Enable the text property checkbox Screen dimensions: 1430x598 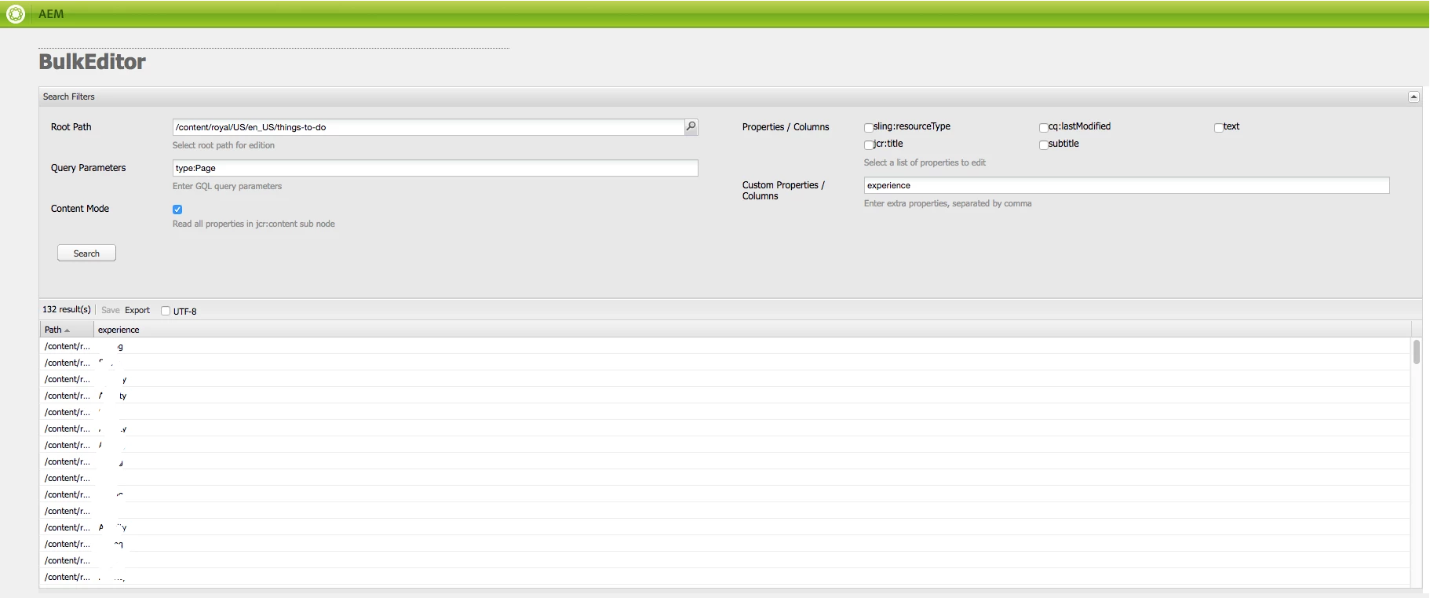pyautogui.click(x=1219, y=127)
